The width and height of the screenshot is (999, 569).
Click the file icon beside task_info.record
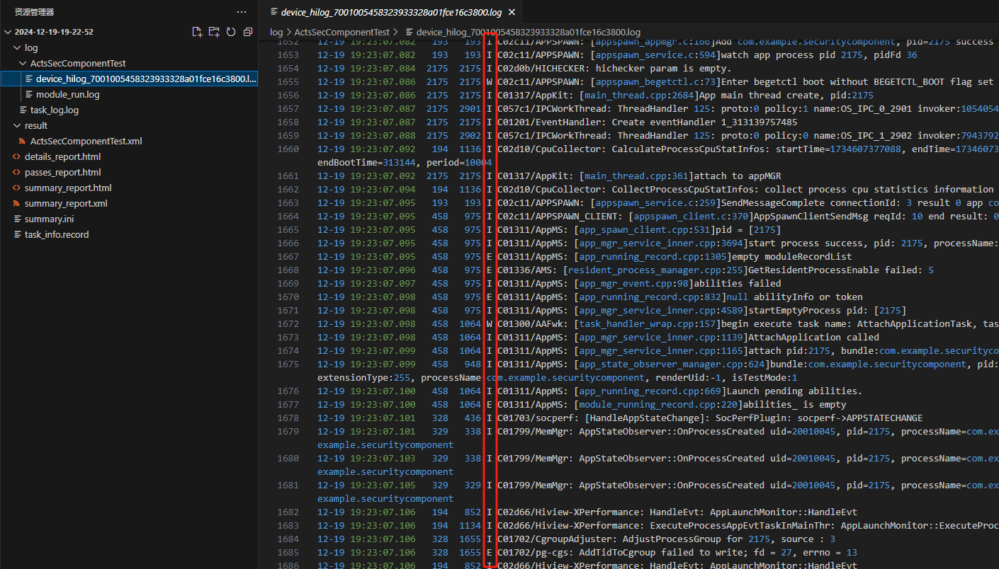(x=17, y=234)
